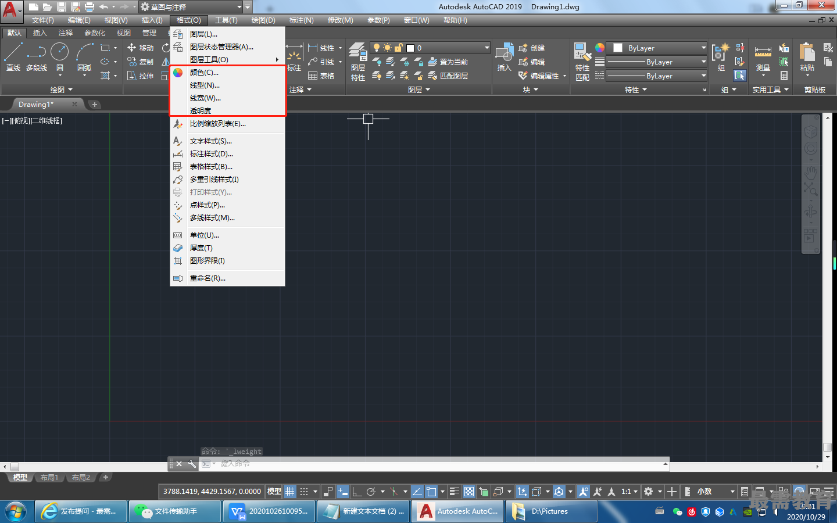837x523 pixels.
Task: Click the Copy (复制) tool
Action: (140, 62)
